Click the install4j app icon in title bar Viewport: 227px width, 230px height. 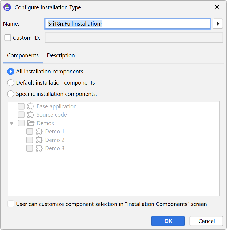(x=7, y=7)
